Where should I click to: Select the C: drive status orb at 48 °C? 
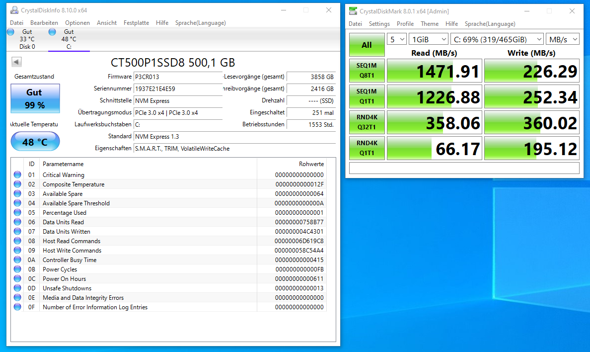pos(52,32)
